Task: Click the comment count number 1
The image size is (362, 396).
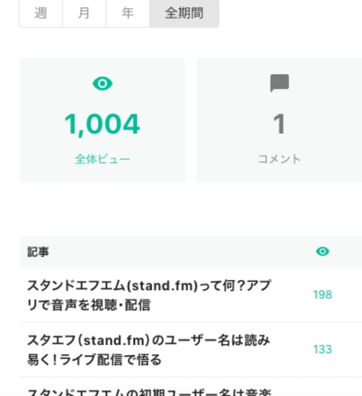Action: pyautogui.click(x=279, y=124)
